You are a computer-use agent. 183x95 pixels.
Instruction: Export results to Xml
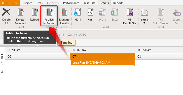90,15
